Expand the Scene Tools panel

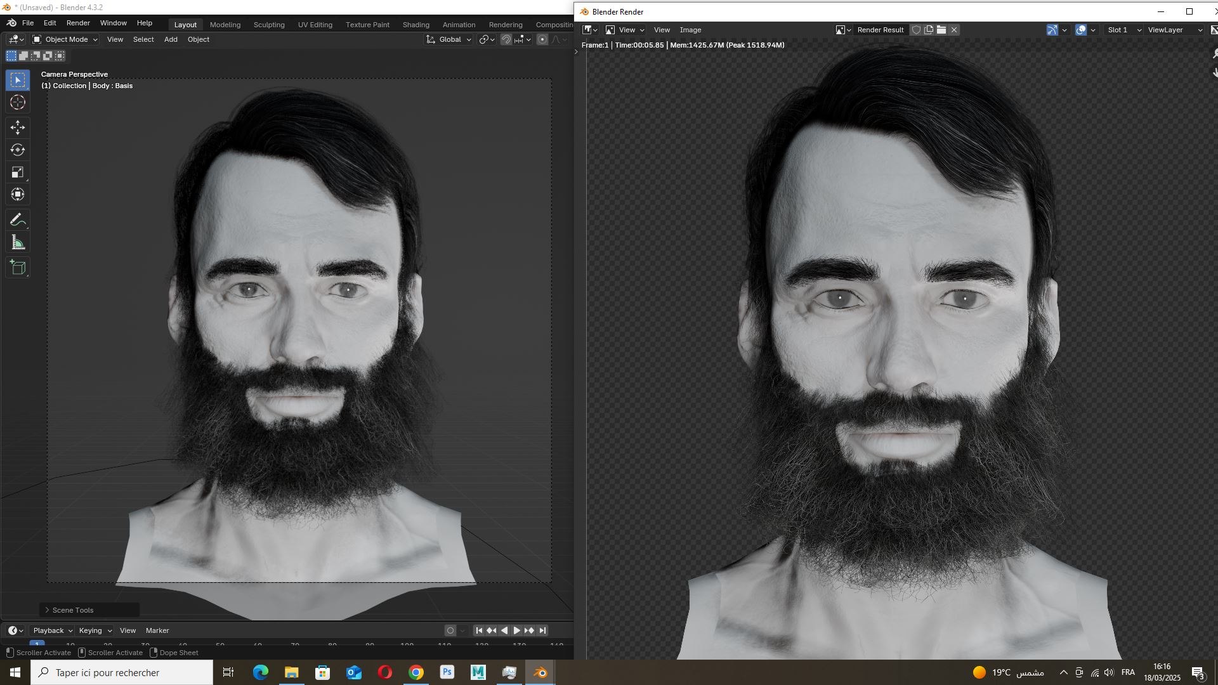pos(89,610)
